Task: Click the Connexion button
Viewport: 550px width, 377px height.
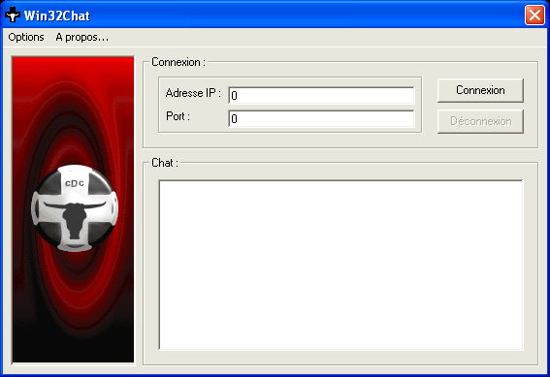Action: click(x=480, y=90)
